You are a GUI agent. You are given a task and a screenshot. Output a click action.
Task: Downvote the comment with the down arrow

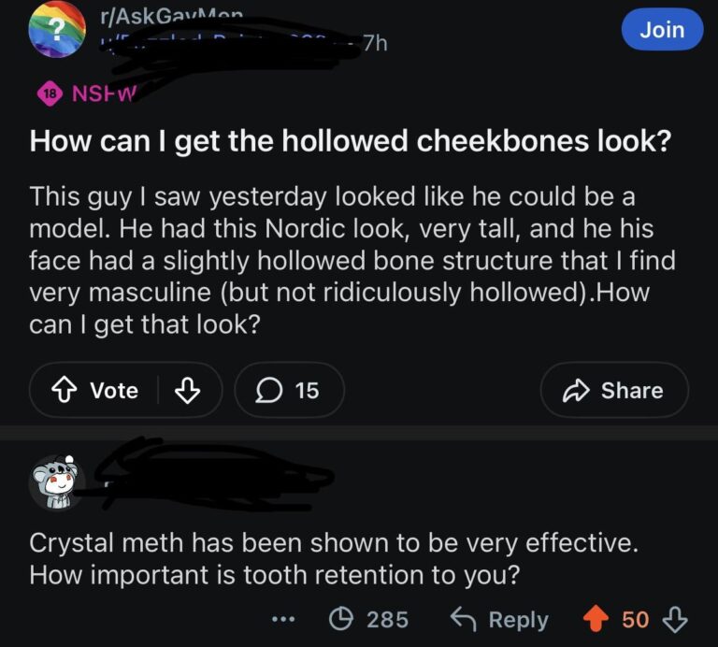675,619
